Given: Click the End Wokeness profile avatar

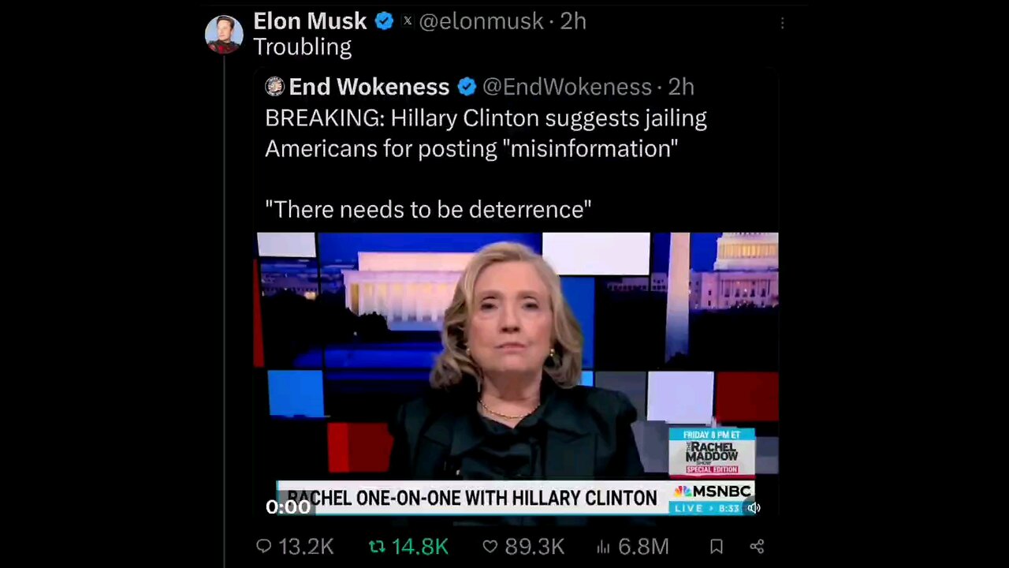Looking at the screenshot, I should coord(274,86).
